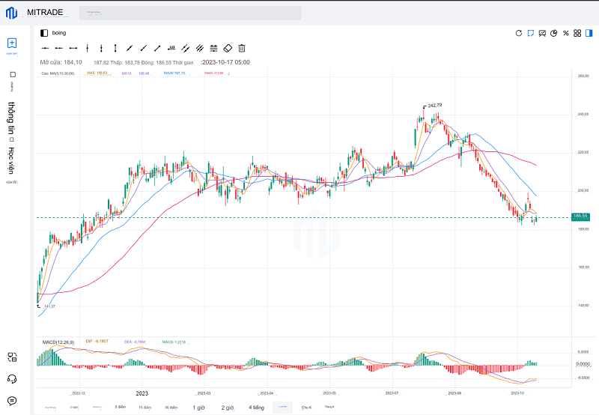The image size is (599, 415).
Task: Open the pie chart icon in top toolbar
Action: point(554,33)
